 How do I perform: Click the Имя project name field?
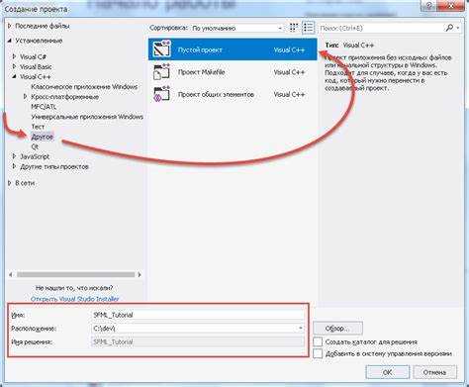point(198,315)
